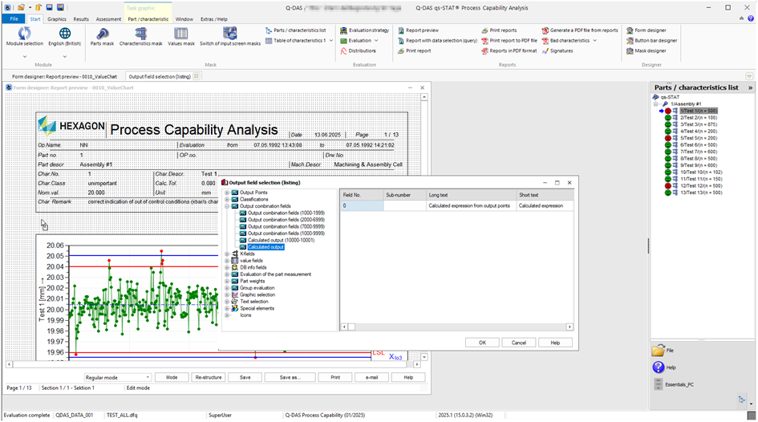Expand the Special elements node
Screen dimensions: 758x422
pos(227,308)
